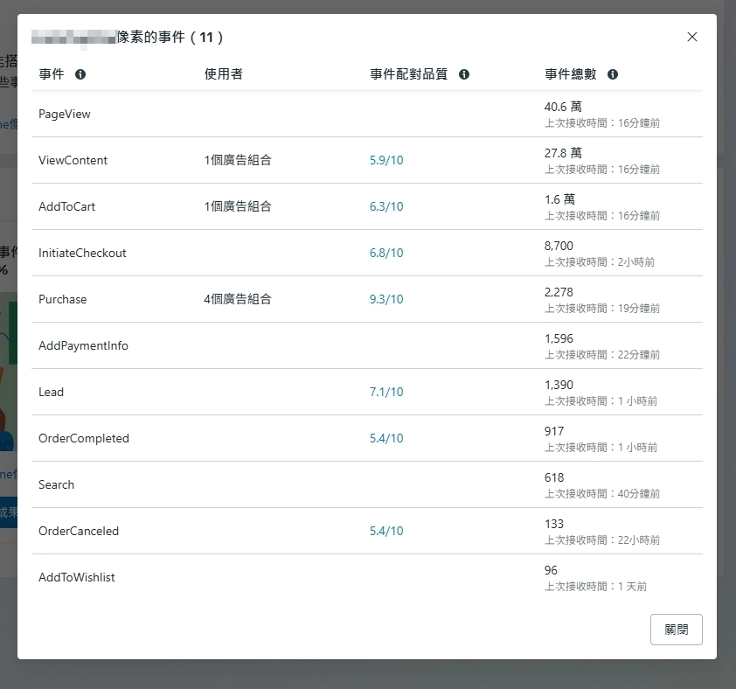The height and width of the screenshot is (689, 736).
Task: Select the Purchase event name
Action: 62,299
